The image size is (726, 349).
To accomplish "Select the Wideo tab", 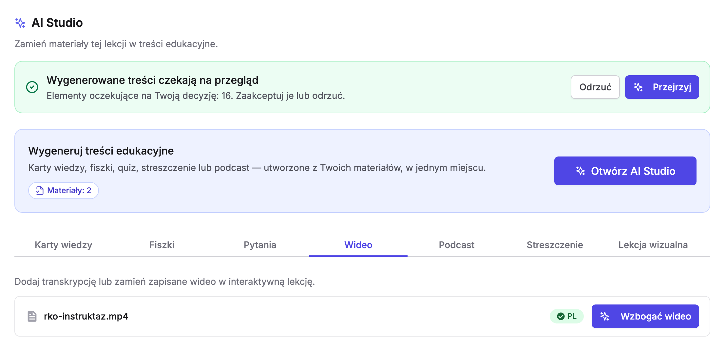I will coord(358,245).
